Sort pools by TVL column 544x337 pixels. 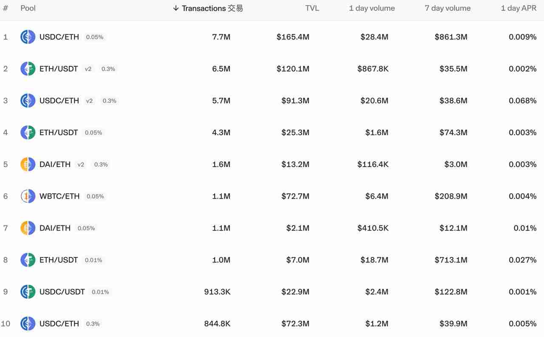click(x=312, y=8)
